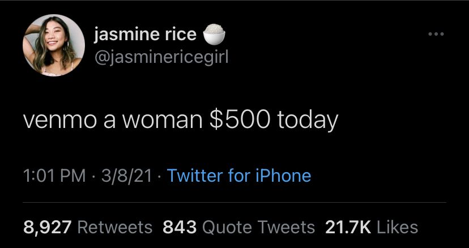Screen dimensions: 469x248
Task: Open the Twitter for iPhone source link
Action: (x=239, y=176)
